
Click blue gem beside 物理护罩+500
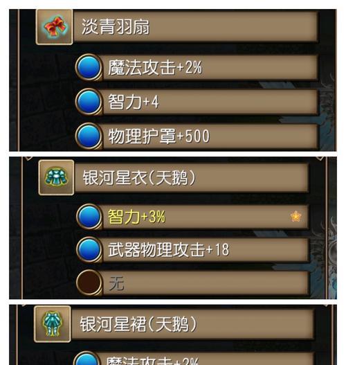point(89,136)
